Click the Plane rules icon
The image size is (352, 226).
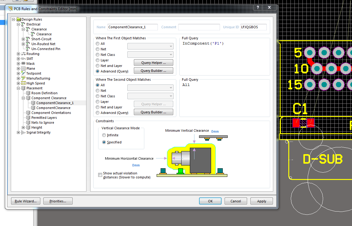coord(23,68)
